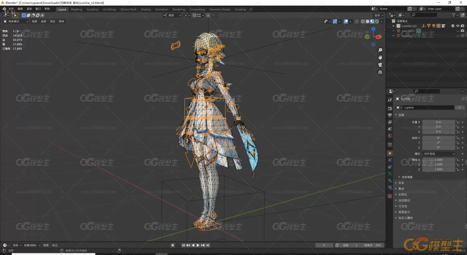
Task: Open the viewport 添加 (Add) menu
Action: click(53, 21)
